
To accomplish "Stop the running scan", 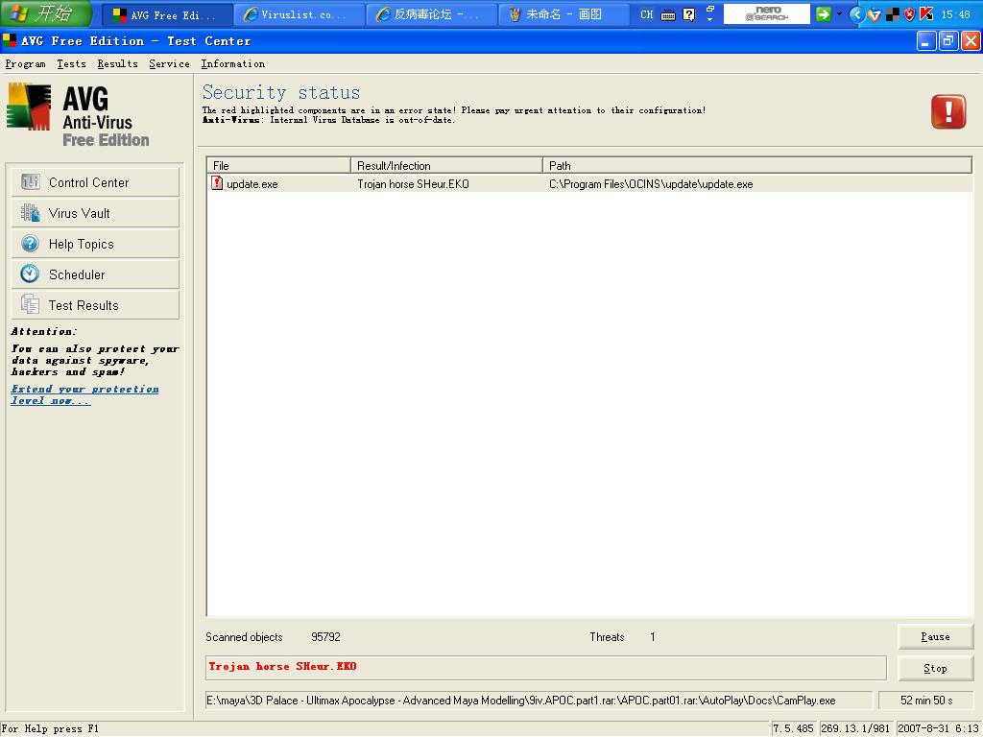I will tap(935, 668).
